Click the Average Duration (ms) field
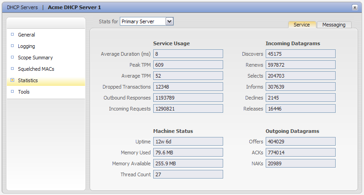The height and width of the screenshot is (195, 364). (188, 54)
